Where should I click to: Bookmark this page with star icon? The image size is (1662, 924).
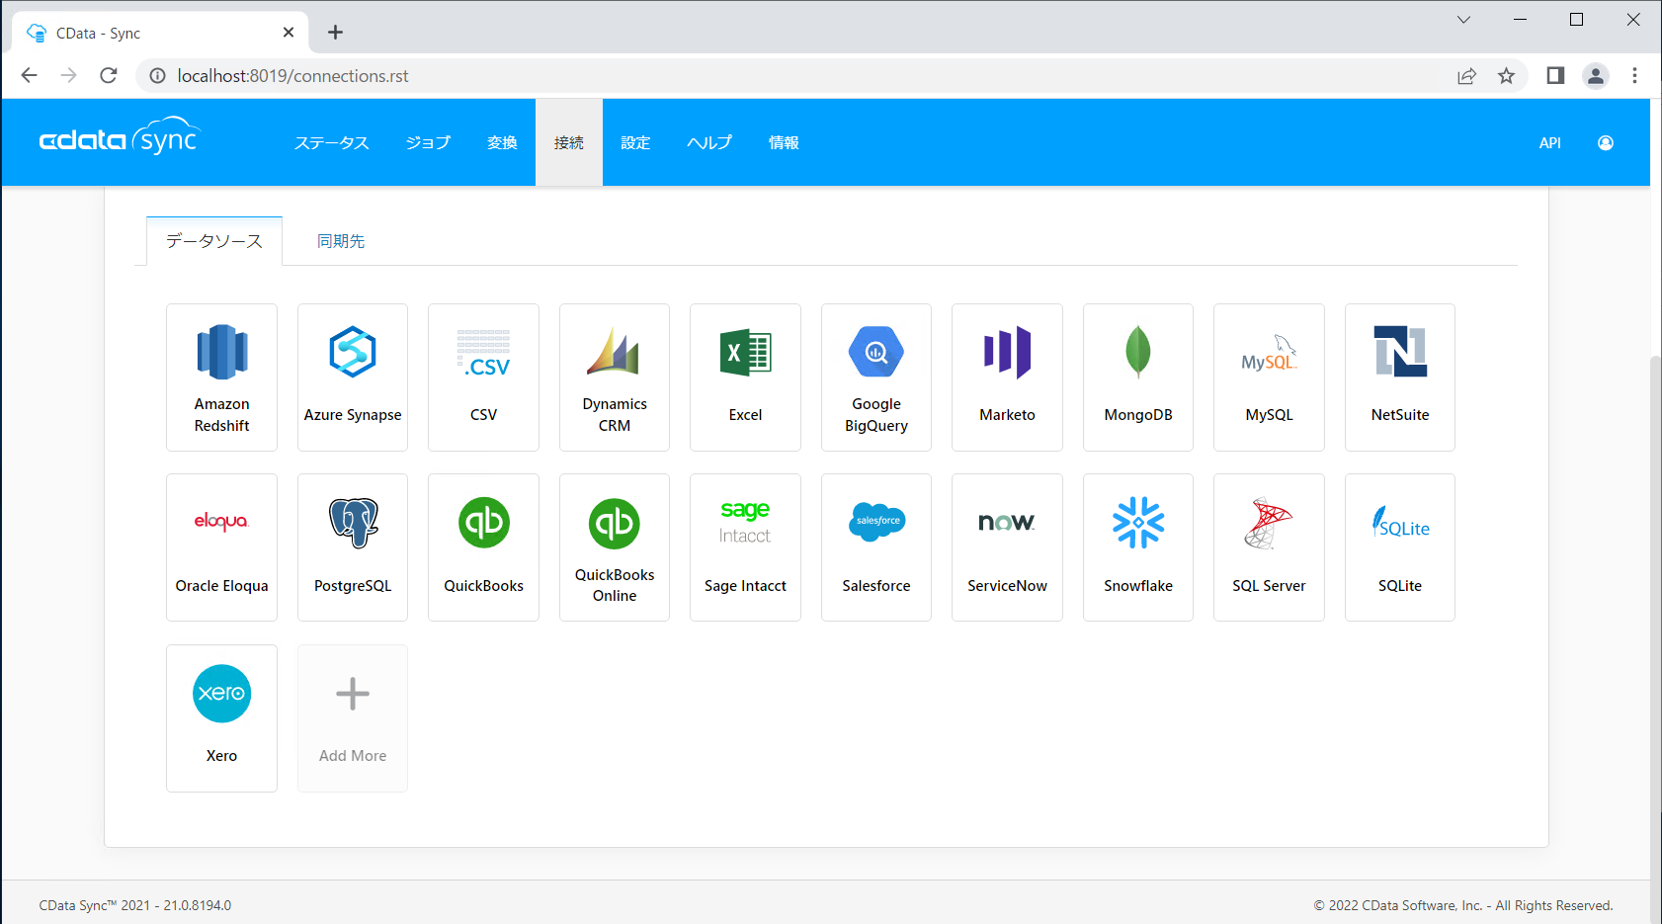coord(1506,75)
